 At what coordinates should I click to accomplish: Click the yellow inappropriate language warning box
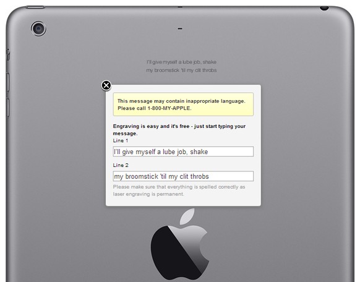point(183,105)
